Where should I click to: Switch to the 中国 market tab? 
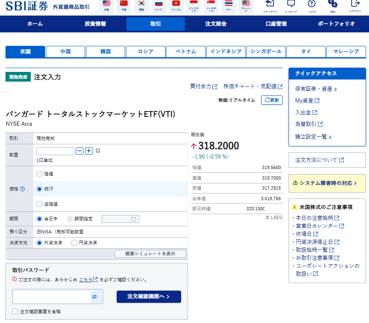click(65, 52)
